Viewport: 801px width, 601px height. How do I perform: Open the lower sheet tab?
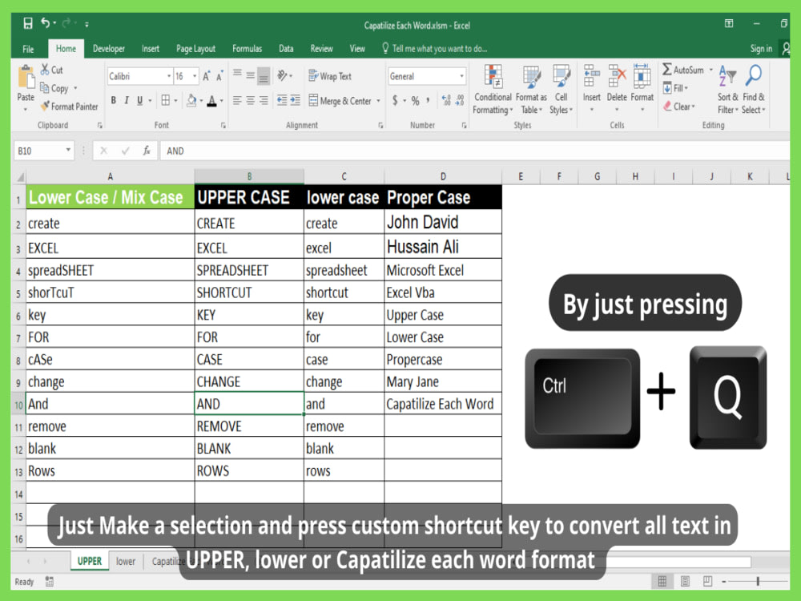(x=126, y=562)
